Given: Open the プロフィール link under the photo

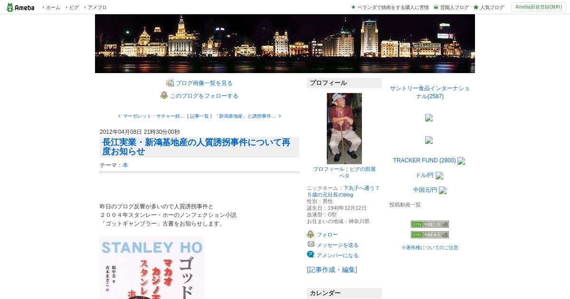Looking at the screenshot, I should point(329,169).
